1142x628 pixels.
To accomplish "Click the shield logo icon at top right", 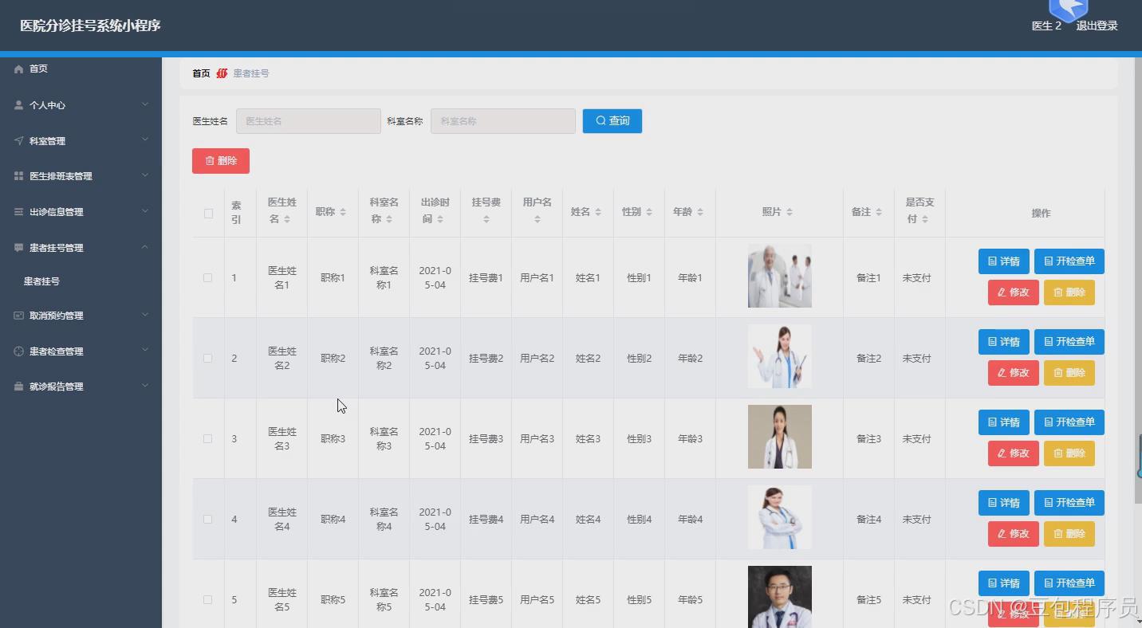I will (1068, 10).
